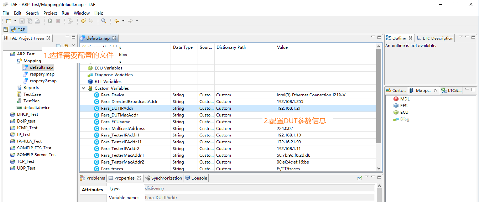Select the TAE perspective button
Viewport: 479px width, 203px height.
click(18, 30)
